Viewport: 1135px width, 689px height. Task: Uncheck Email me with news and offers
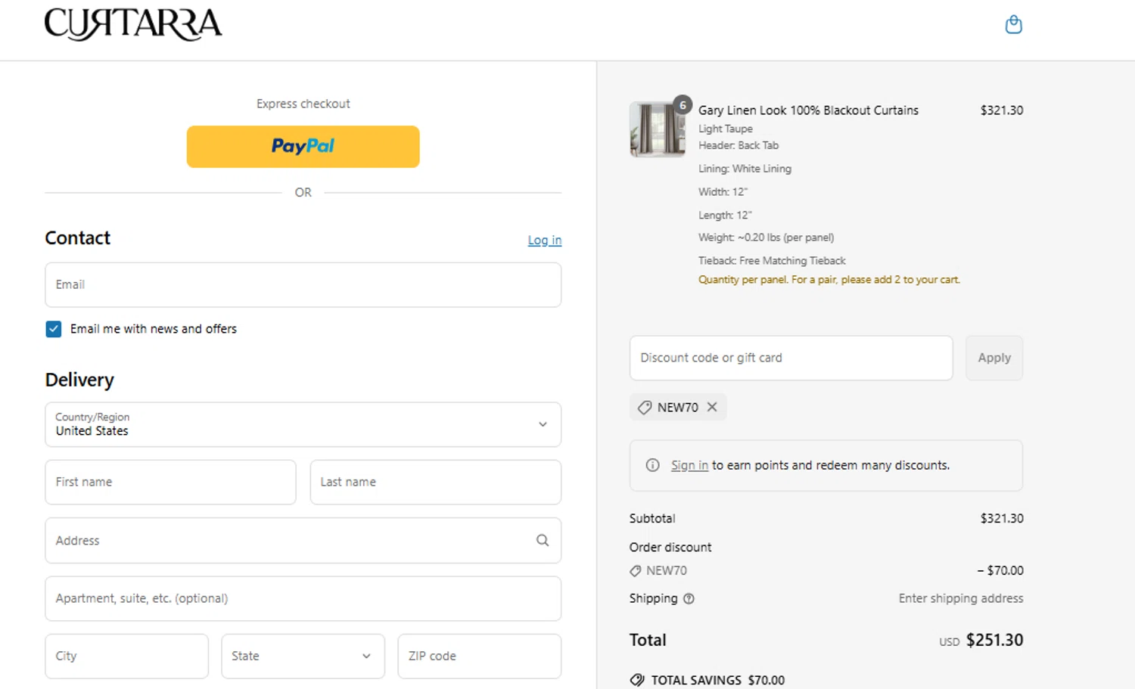pos(54,329)
